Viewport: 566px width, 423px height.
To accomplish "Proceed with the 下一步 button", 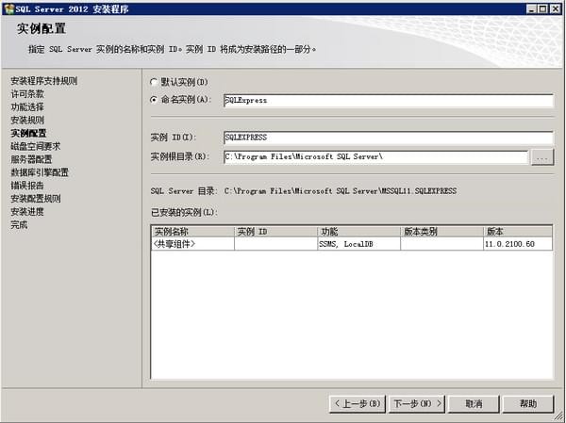I will 417,403.
